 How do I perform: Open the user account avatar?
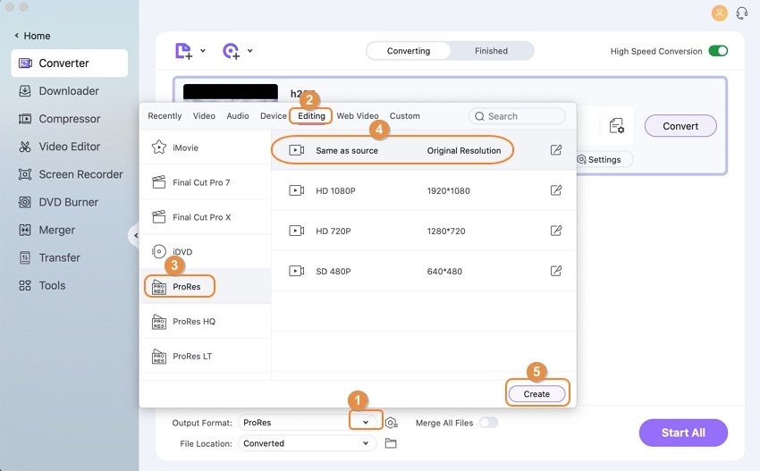719,13
